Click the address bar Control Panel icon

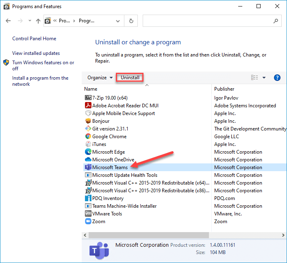[x=48, y=21]
